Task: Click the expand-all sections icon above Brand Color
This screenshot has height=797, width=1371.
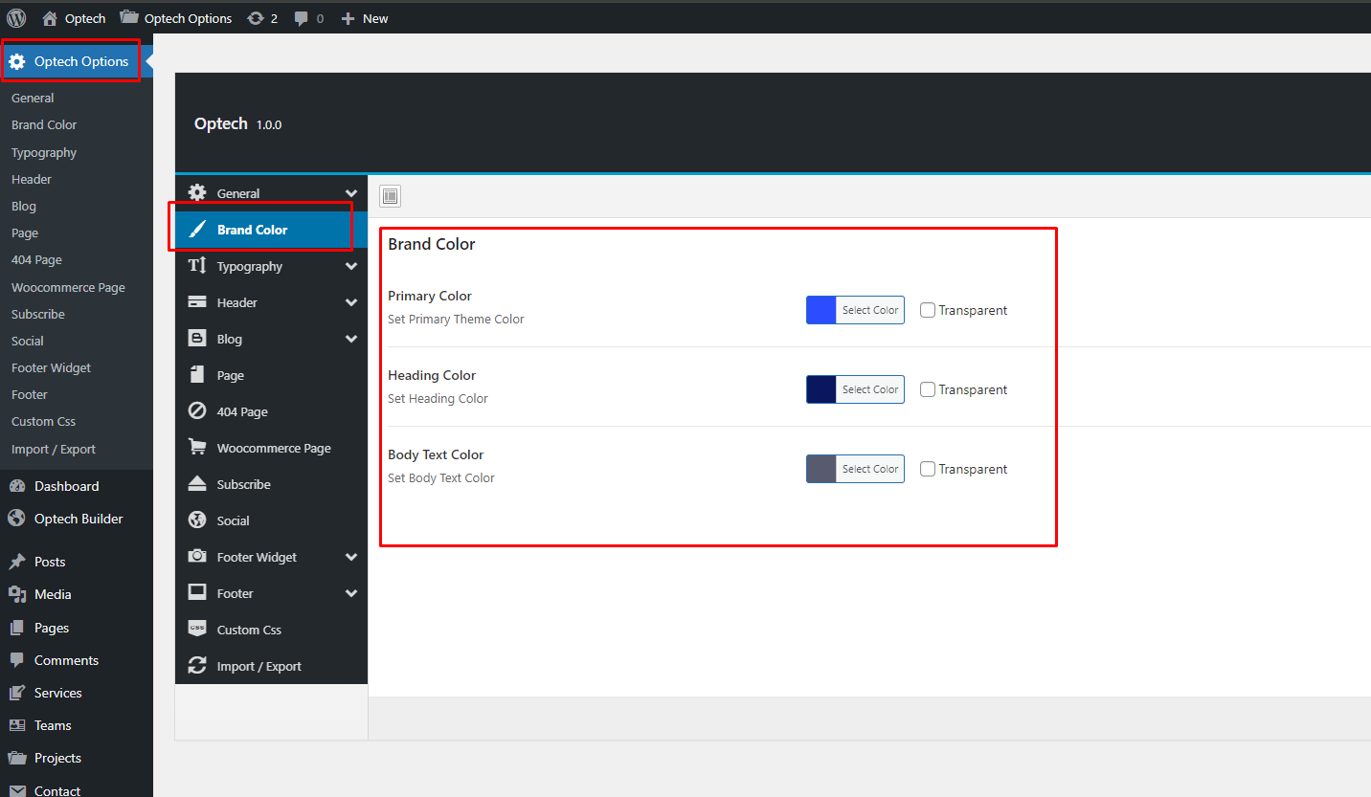Action: click(x=390, y=196)
